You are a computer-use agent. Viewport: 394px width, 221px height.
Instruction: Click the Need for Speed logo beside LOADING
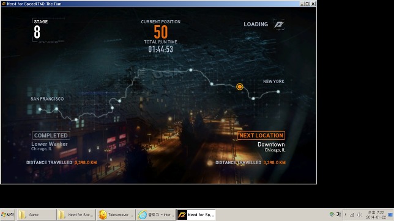278,24
